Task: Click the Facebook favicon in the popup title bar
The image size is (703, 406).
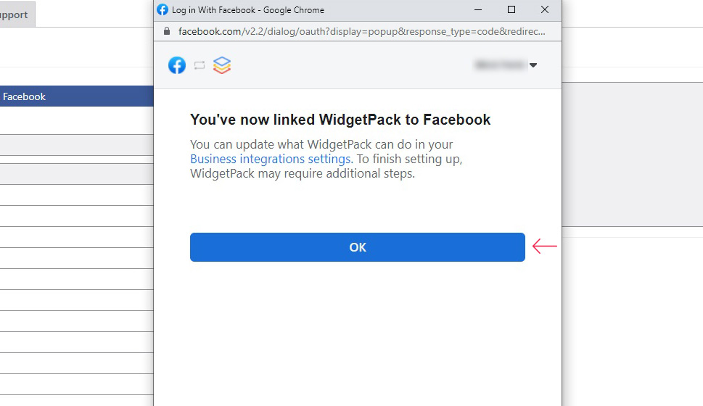Action: (x=163, y=10)
